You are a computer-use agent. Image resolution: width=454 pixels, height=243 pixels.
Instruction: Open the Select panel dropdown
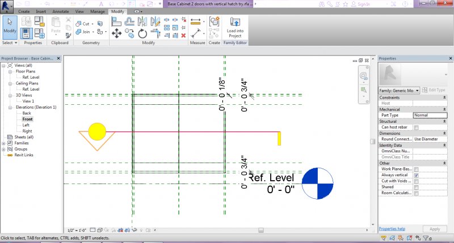[10, 42]
